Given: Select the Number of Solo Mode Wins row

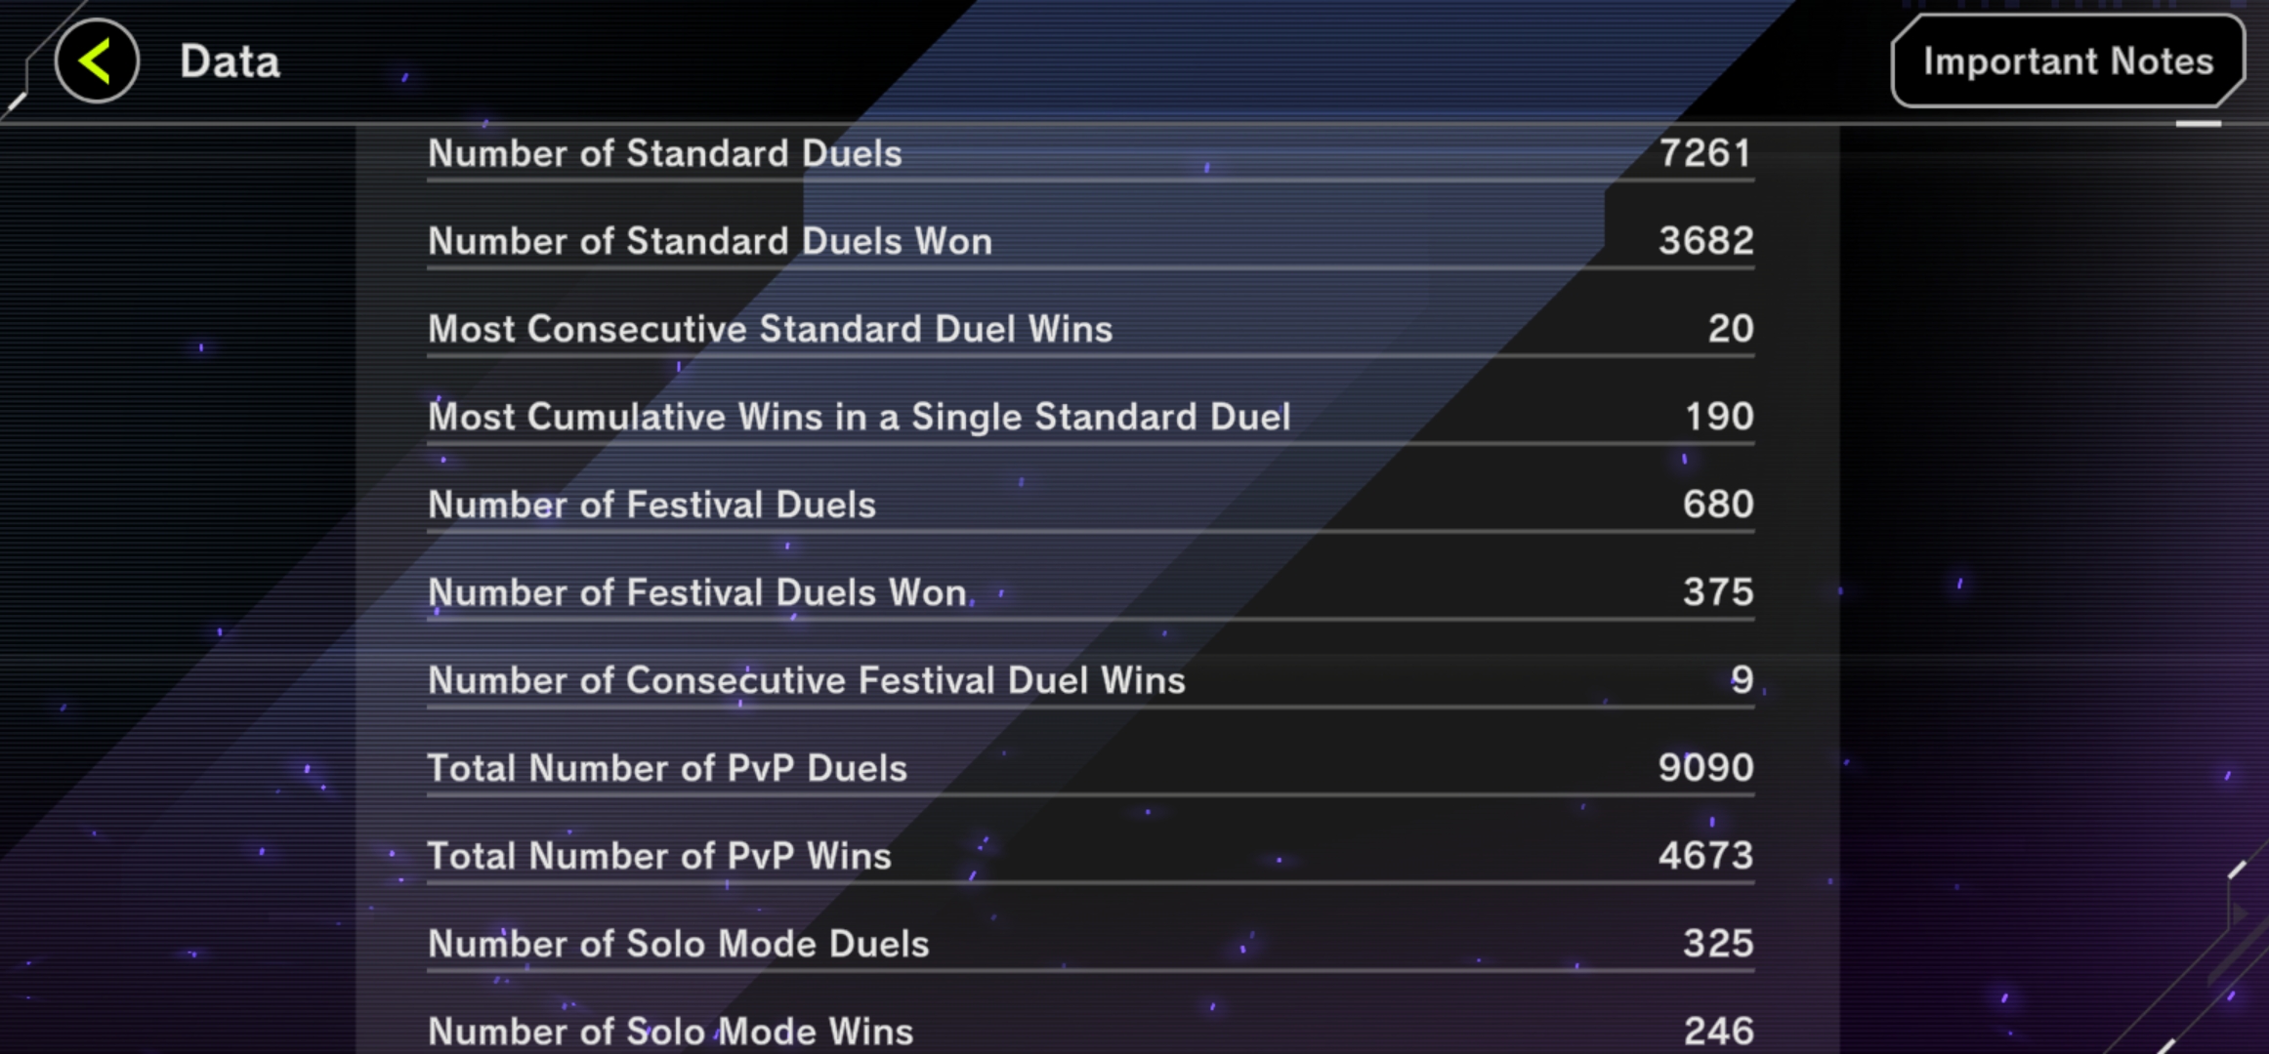Looking at the screenshot, I should pos(1090,1032).
